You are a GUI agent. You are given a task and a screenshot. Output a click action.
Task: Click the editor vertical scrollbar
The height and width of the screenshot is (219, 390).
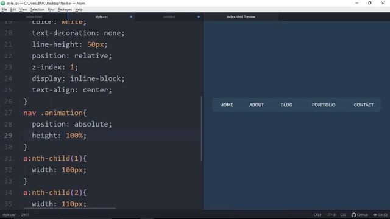(201, 128)
